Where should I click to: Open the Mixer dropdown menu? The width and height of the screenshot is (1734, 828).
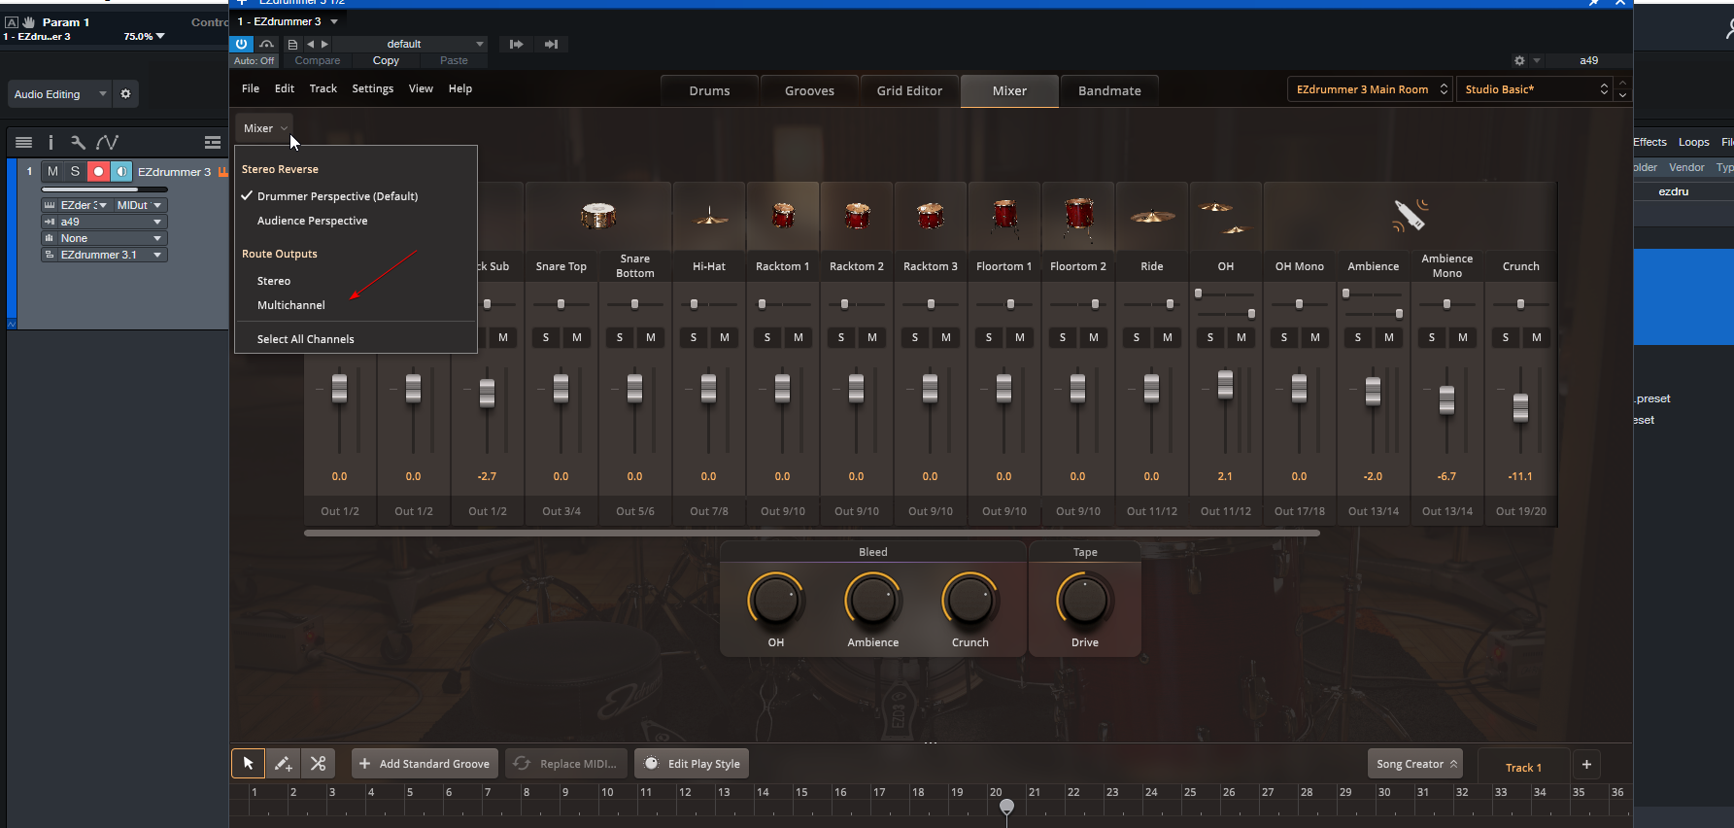coord(264,128)
